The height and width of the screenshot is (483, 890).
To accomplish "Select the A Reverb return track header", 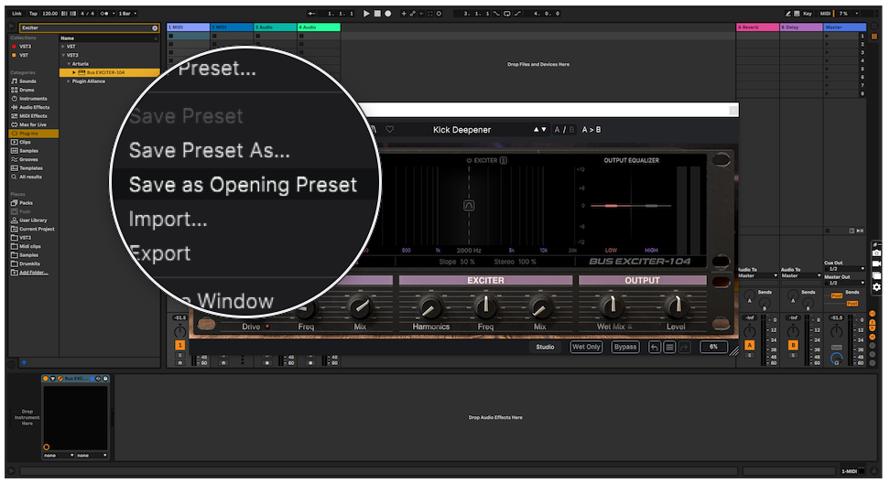I will (x=758, y=27).
